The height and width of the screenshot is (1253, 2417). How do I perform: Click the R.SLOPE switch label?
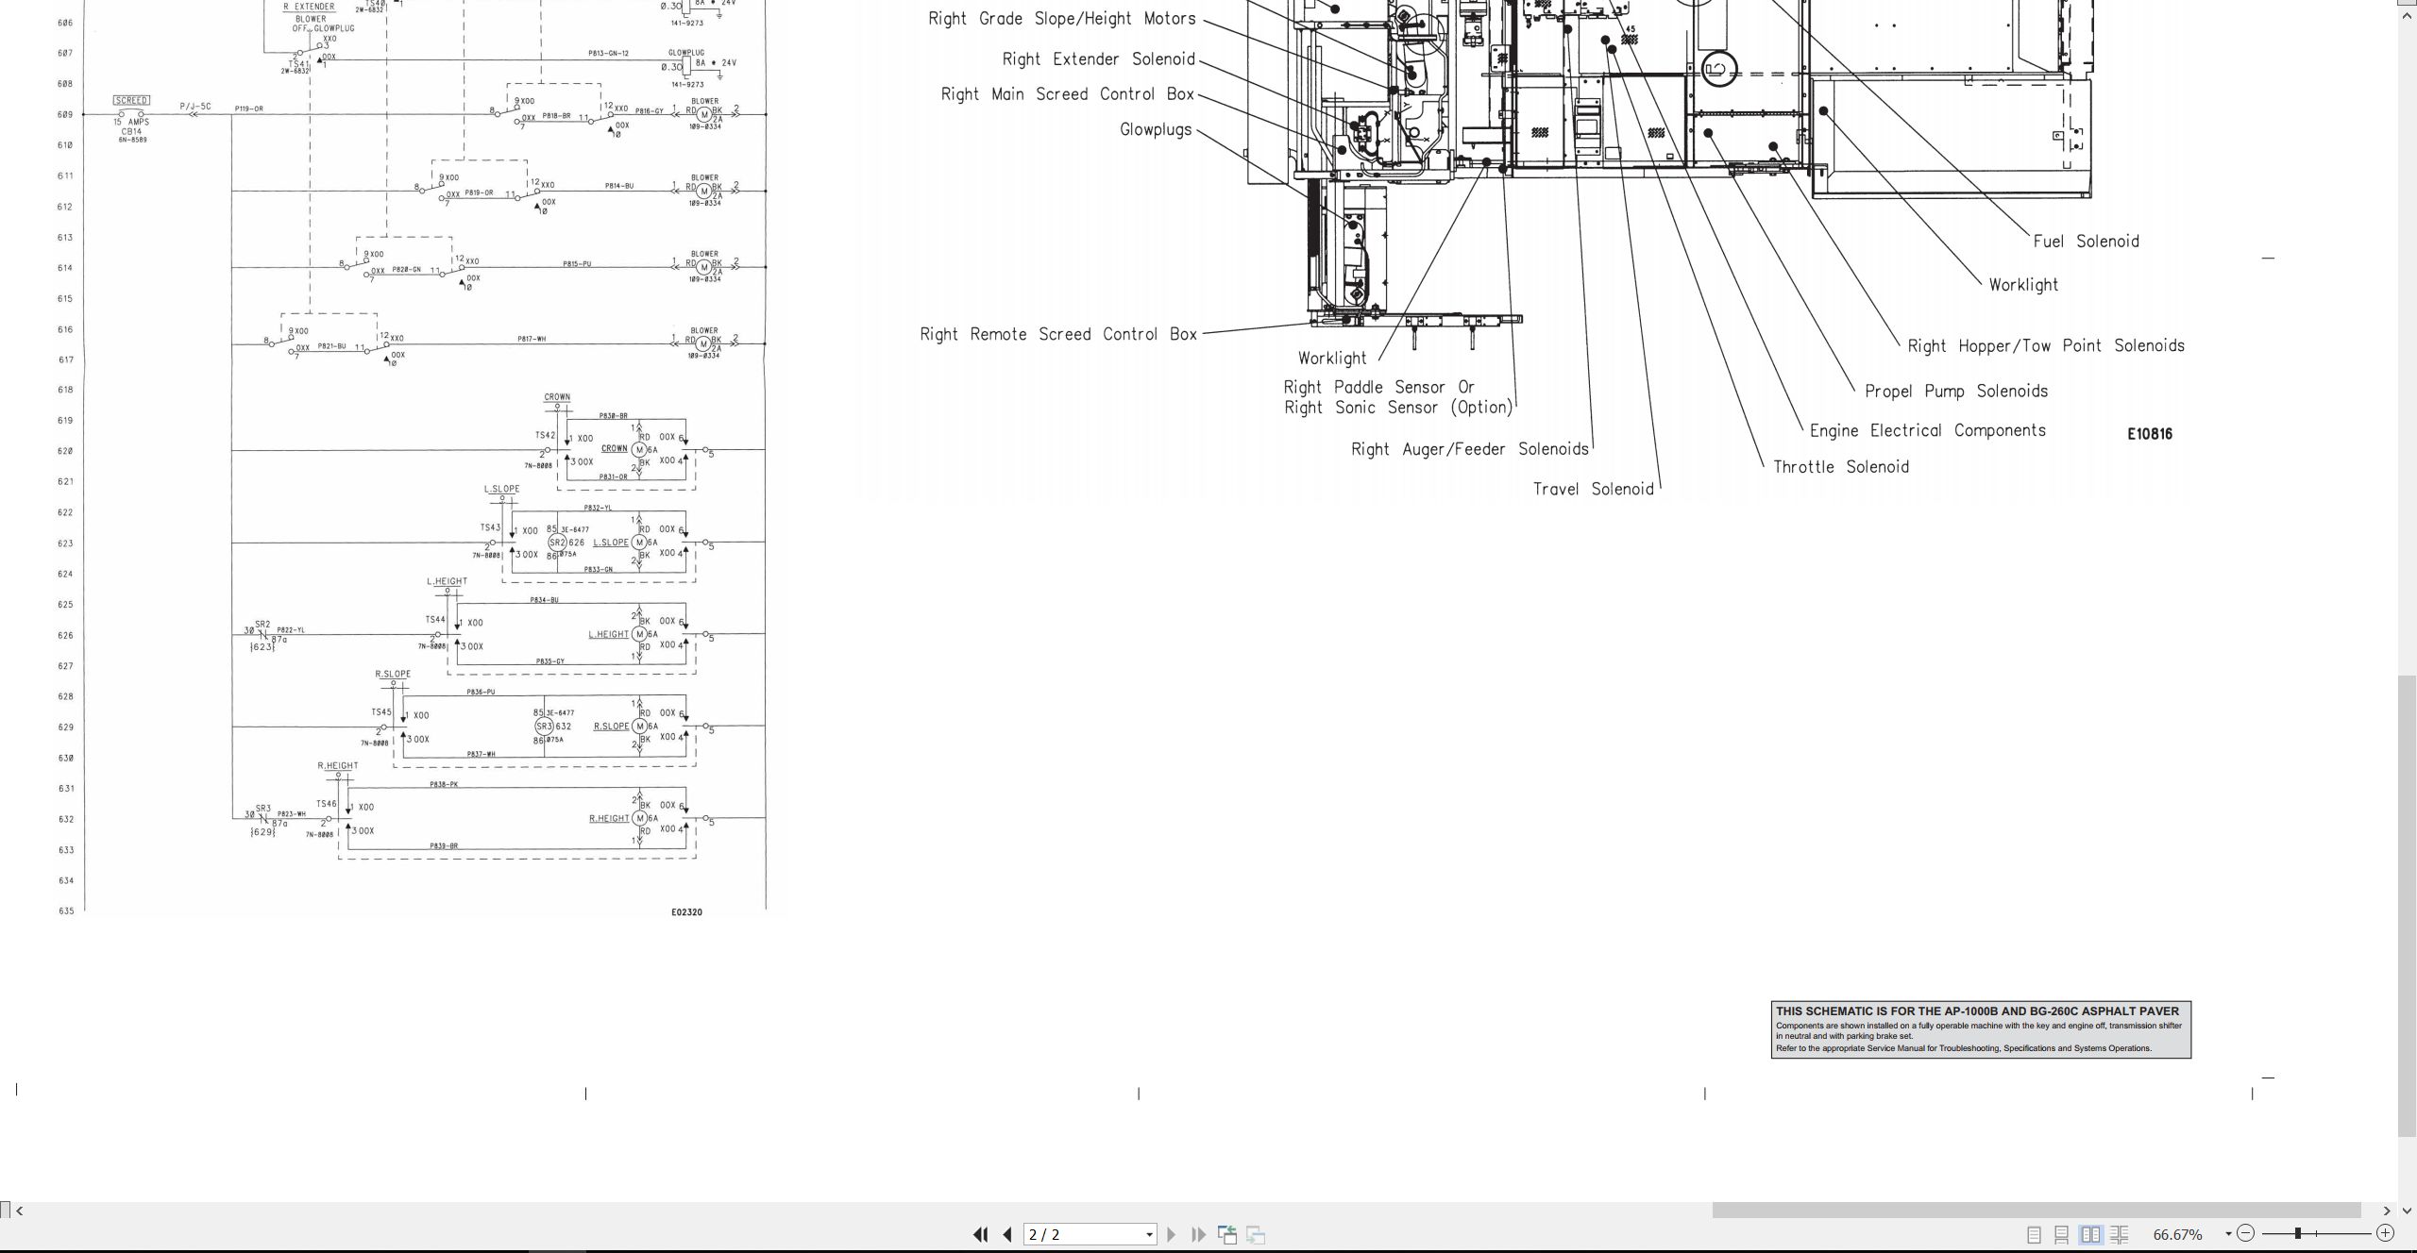point(393,674)
